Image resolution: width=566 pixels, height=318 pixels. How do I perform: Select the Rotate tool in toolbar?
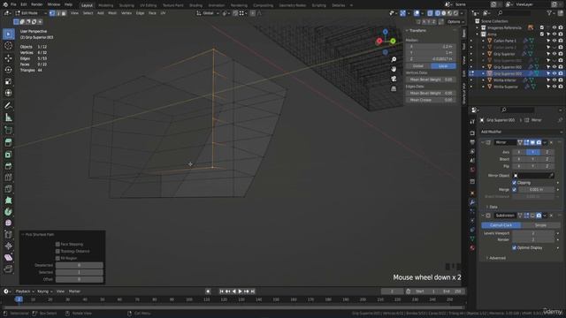click(x=8, y=70)
